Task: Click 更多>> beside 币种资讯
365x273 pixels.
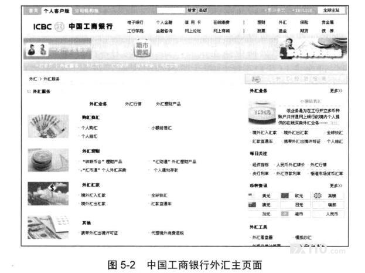Action: pos(336,186)
